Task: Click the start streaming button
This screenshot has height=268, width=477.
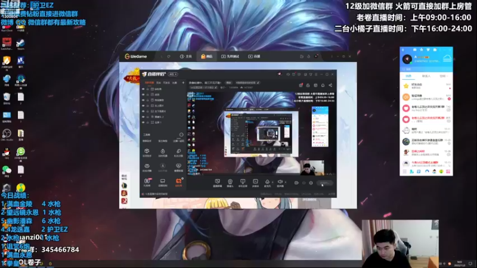Action: 325,183
